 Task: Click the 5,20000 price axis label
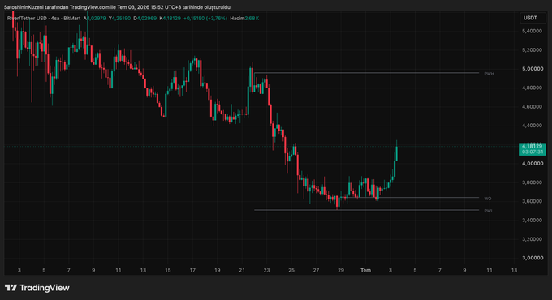point(532,50)
